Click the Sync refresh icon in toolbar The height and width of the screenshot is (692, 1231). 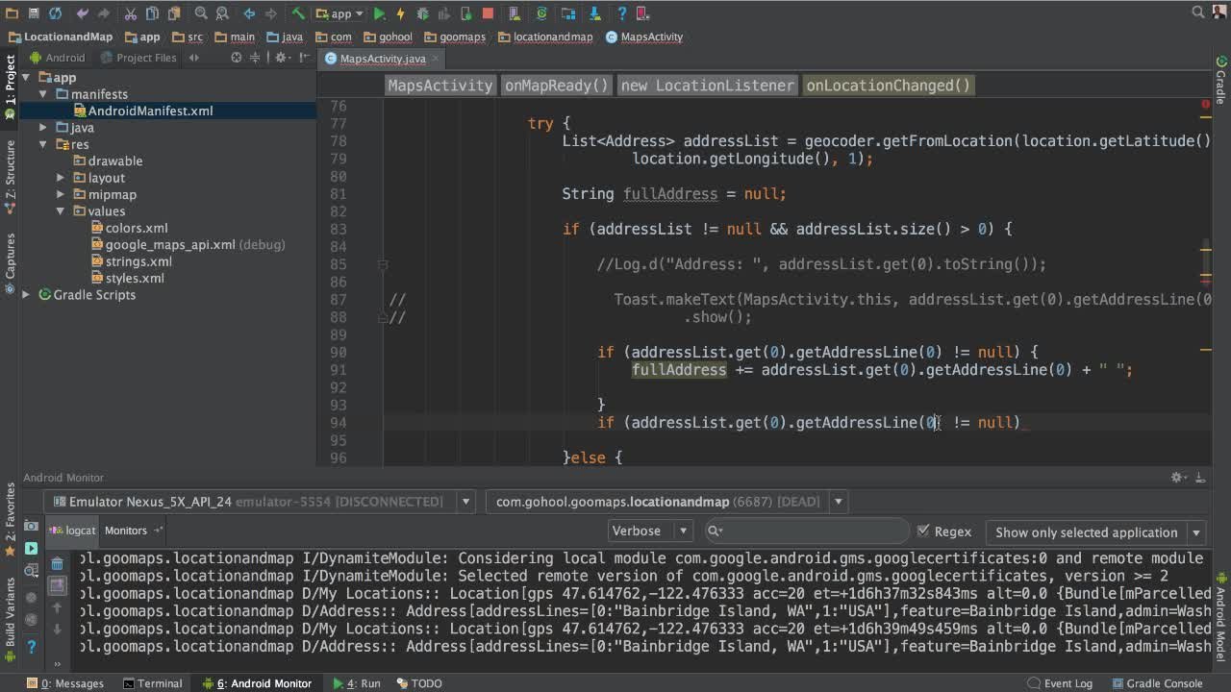[x=55, y=13]
